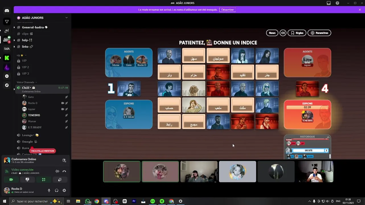Click the Désactiver streamer mode button

click(x=228, y=10)
